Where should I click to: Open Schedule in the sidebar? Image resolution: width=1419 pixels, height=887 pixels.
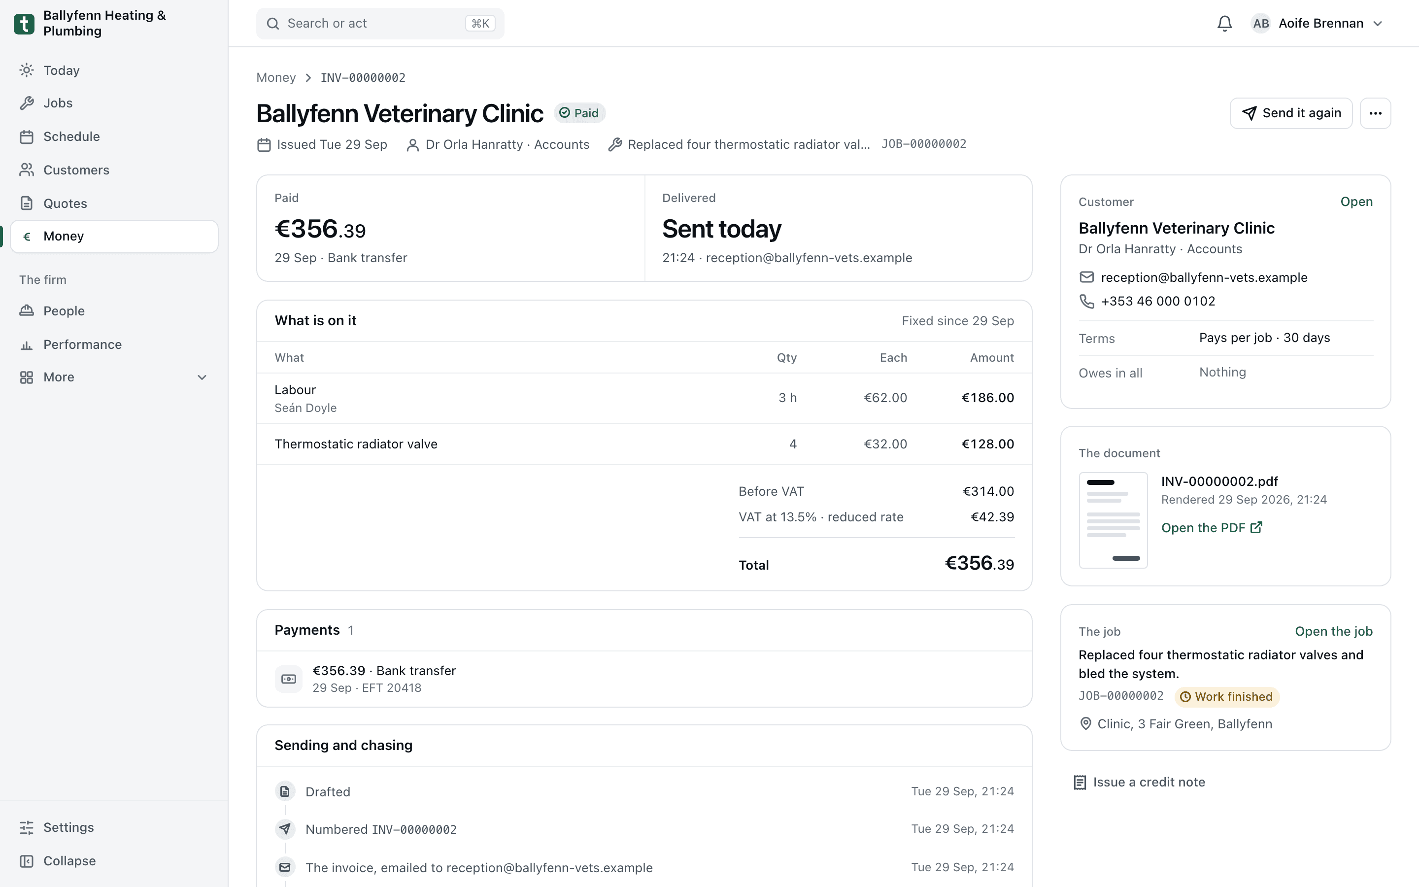pos(114,136)
